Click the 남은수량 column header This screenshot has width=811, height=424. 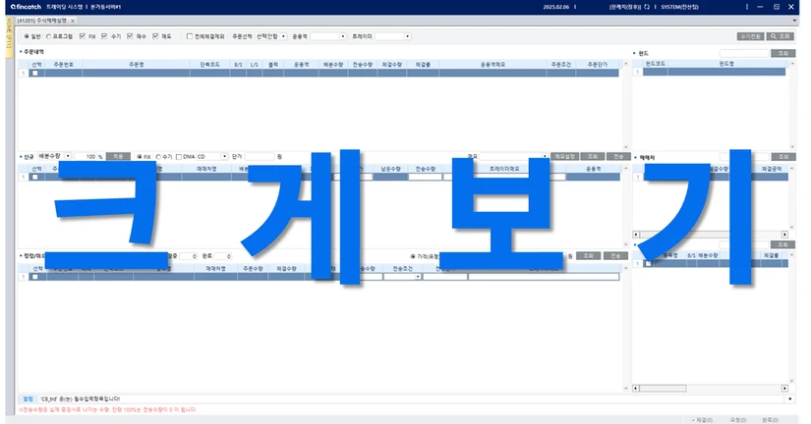pos(390,169)
